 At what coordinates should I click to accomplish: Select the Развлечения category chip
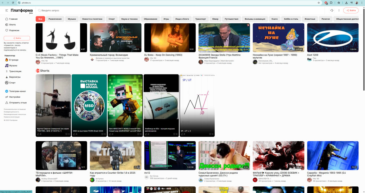coord(55,19)
